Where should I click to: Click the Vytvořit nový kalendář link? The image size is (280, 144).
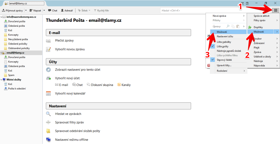(x=70, y=93)
